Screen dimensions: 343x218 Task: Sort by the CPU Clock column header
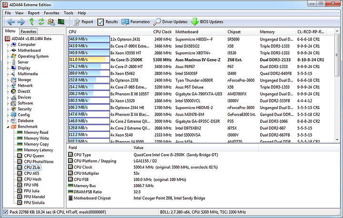(162, 32)
